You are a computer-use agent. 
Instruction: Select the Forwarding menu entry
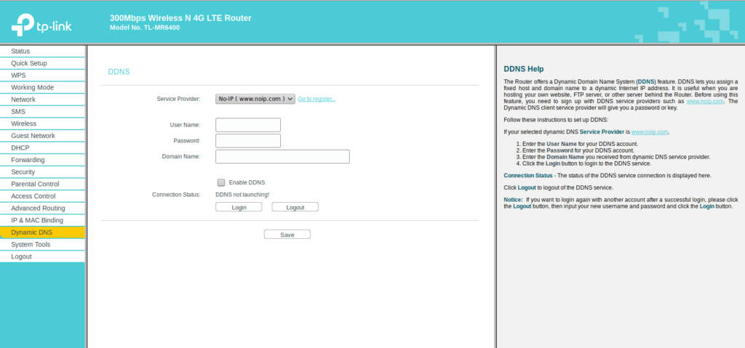coord(28,160)
